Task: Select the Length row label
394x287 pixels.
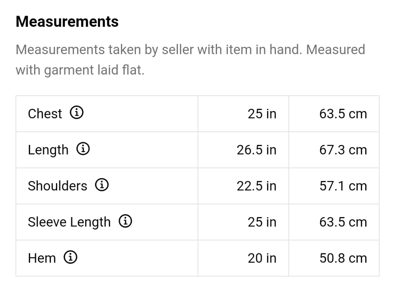Action: 48,150
